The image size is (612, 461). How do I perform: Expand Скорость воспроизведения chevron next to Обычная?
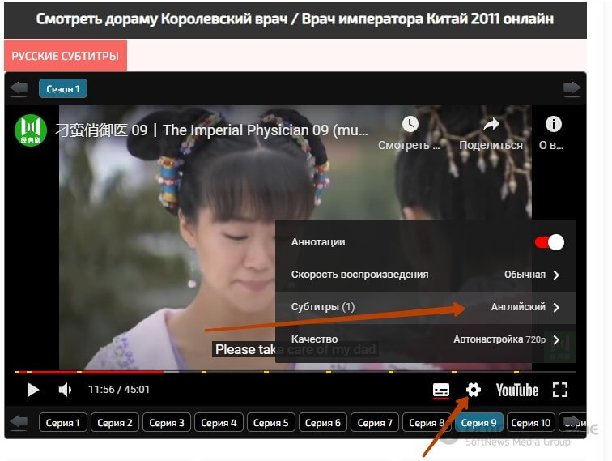click(556, 275)
